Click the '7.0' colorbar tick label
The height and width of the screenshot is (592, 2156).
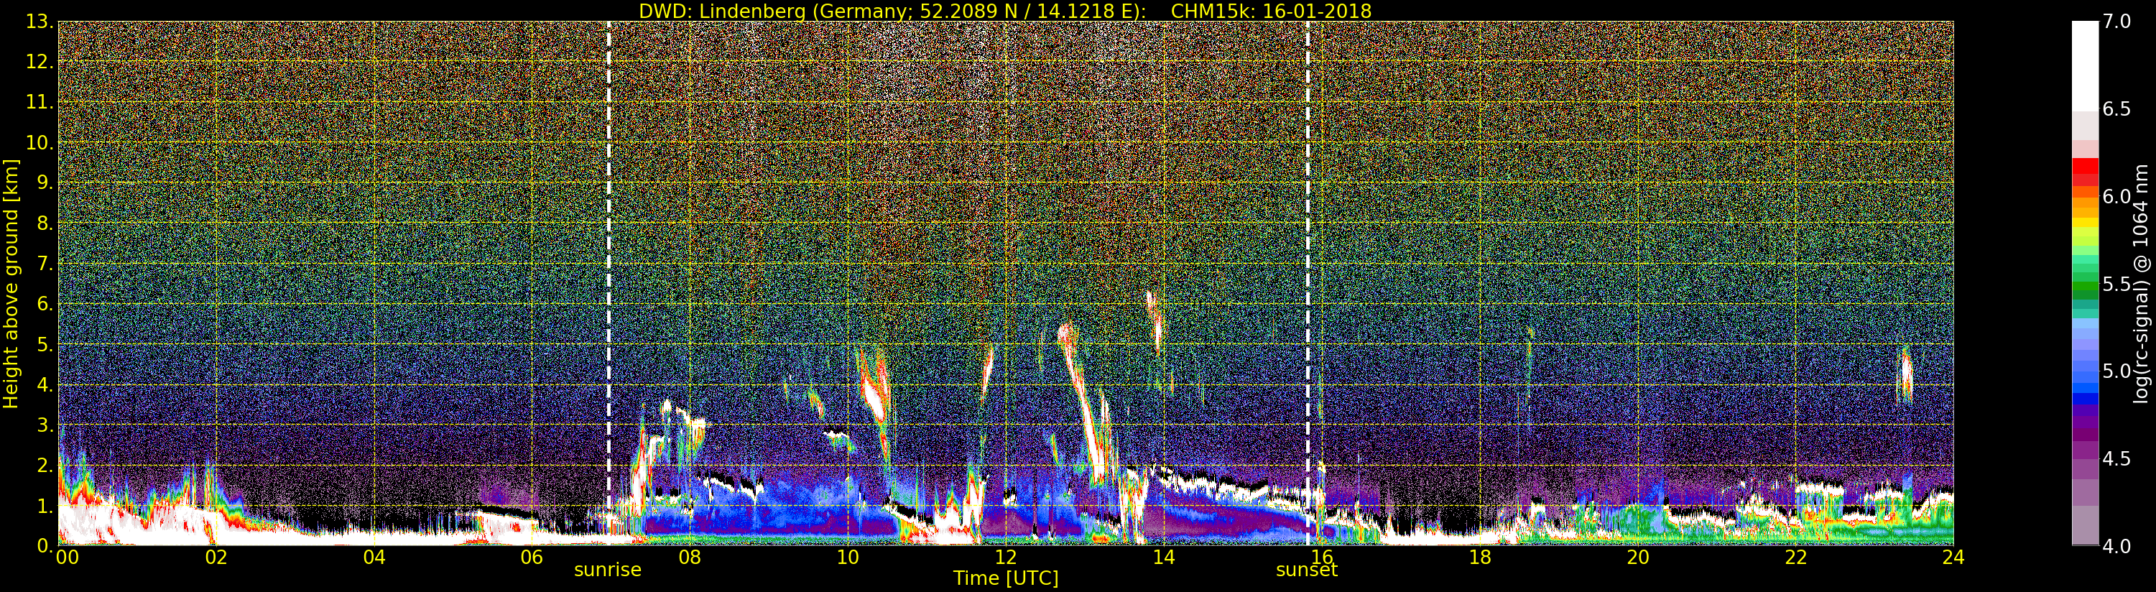tap(2116, 22)
